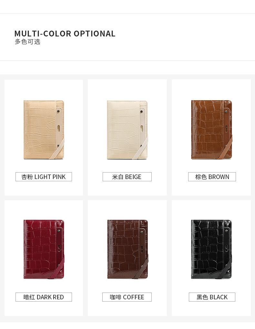Select the coffee wallet image
The height and width of the screenshot is (329, 255).
click(x=128, y=249)
